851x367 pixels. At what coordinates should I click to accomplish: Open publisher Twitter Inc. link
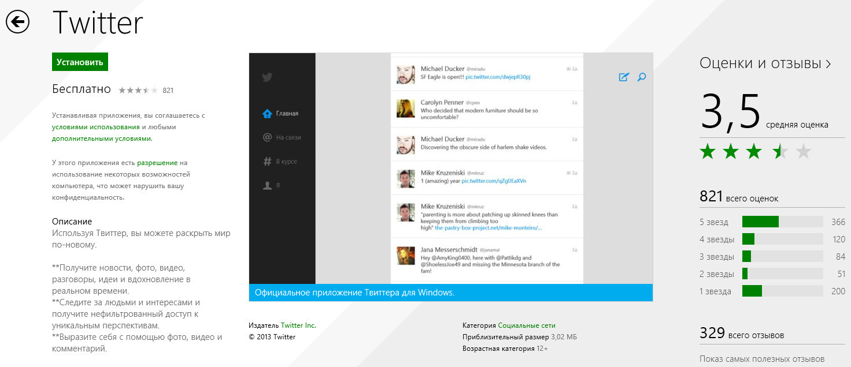pos(298,325)
